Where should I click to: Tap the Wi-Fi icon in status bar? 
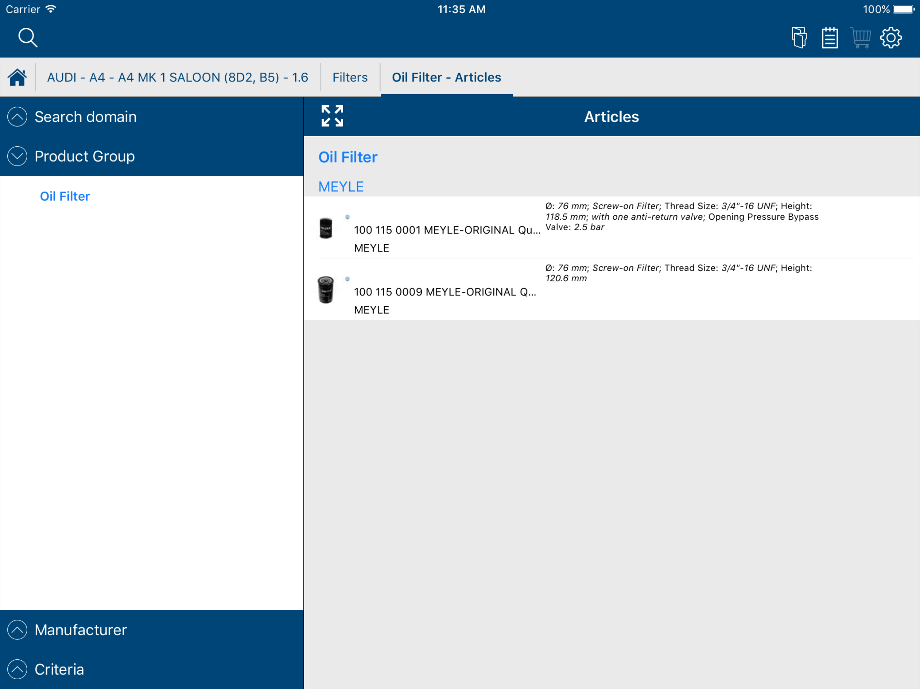51,9
